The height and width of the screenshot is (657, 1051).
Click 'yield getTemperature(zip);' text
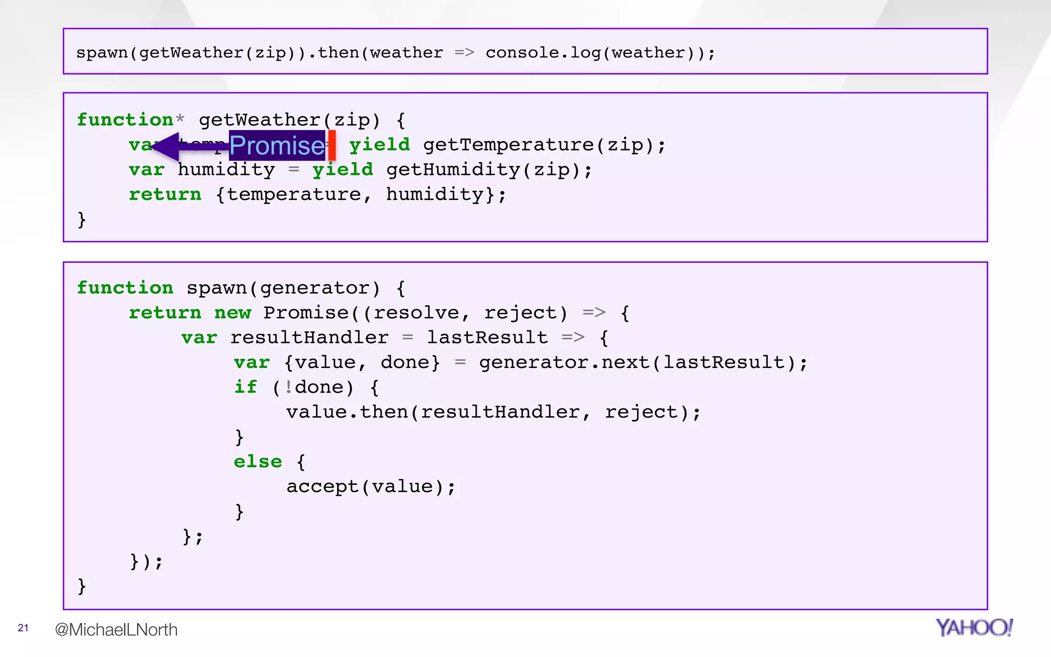(508, 145)
